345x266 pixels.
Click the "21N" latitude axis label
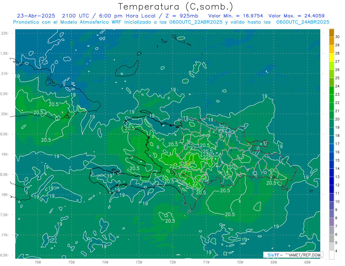point(5,73)
